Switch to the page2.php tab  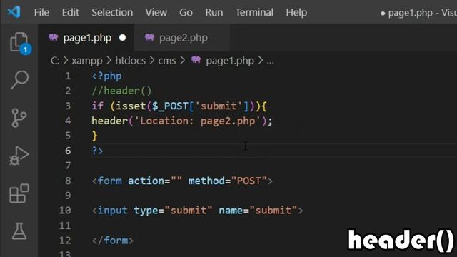point(182,38)
